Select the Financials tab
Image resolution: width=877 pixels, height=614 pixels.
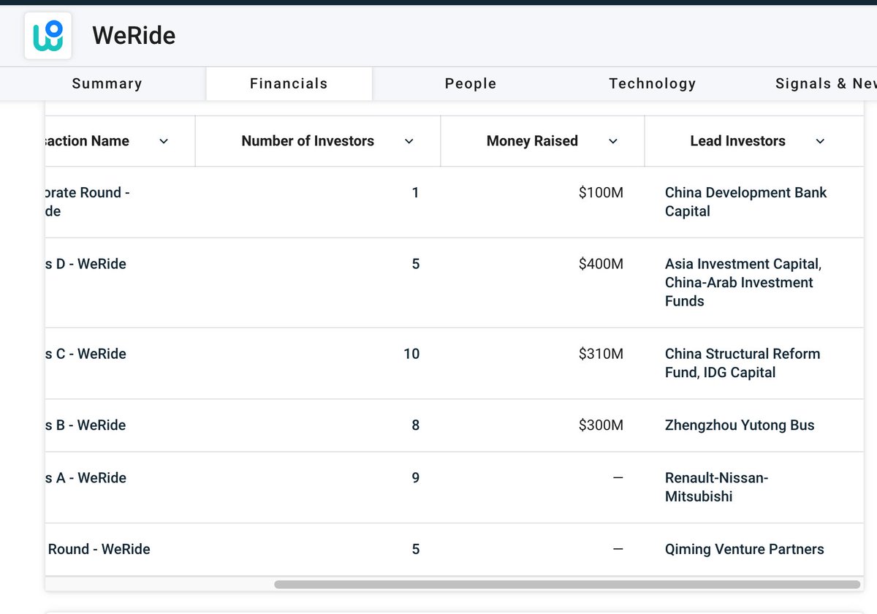289,84
